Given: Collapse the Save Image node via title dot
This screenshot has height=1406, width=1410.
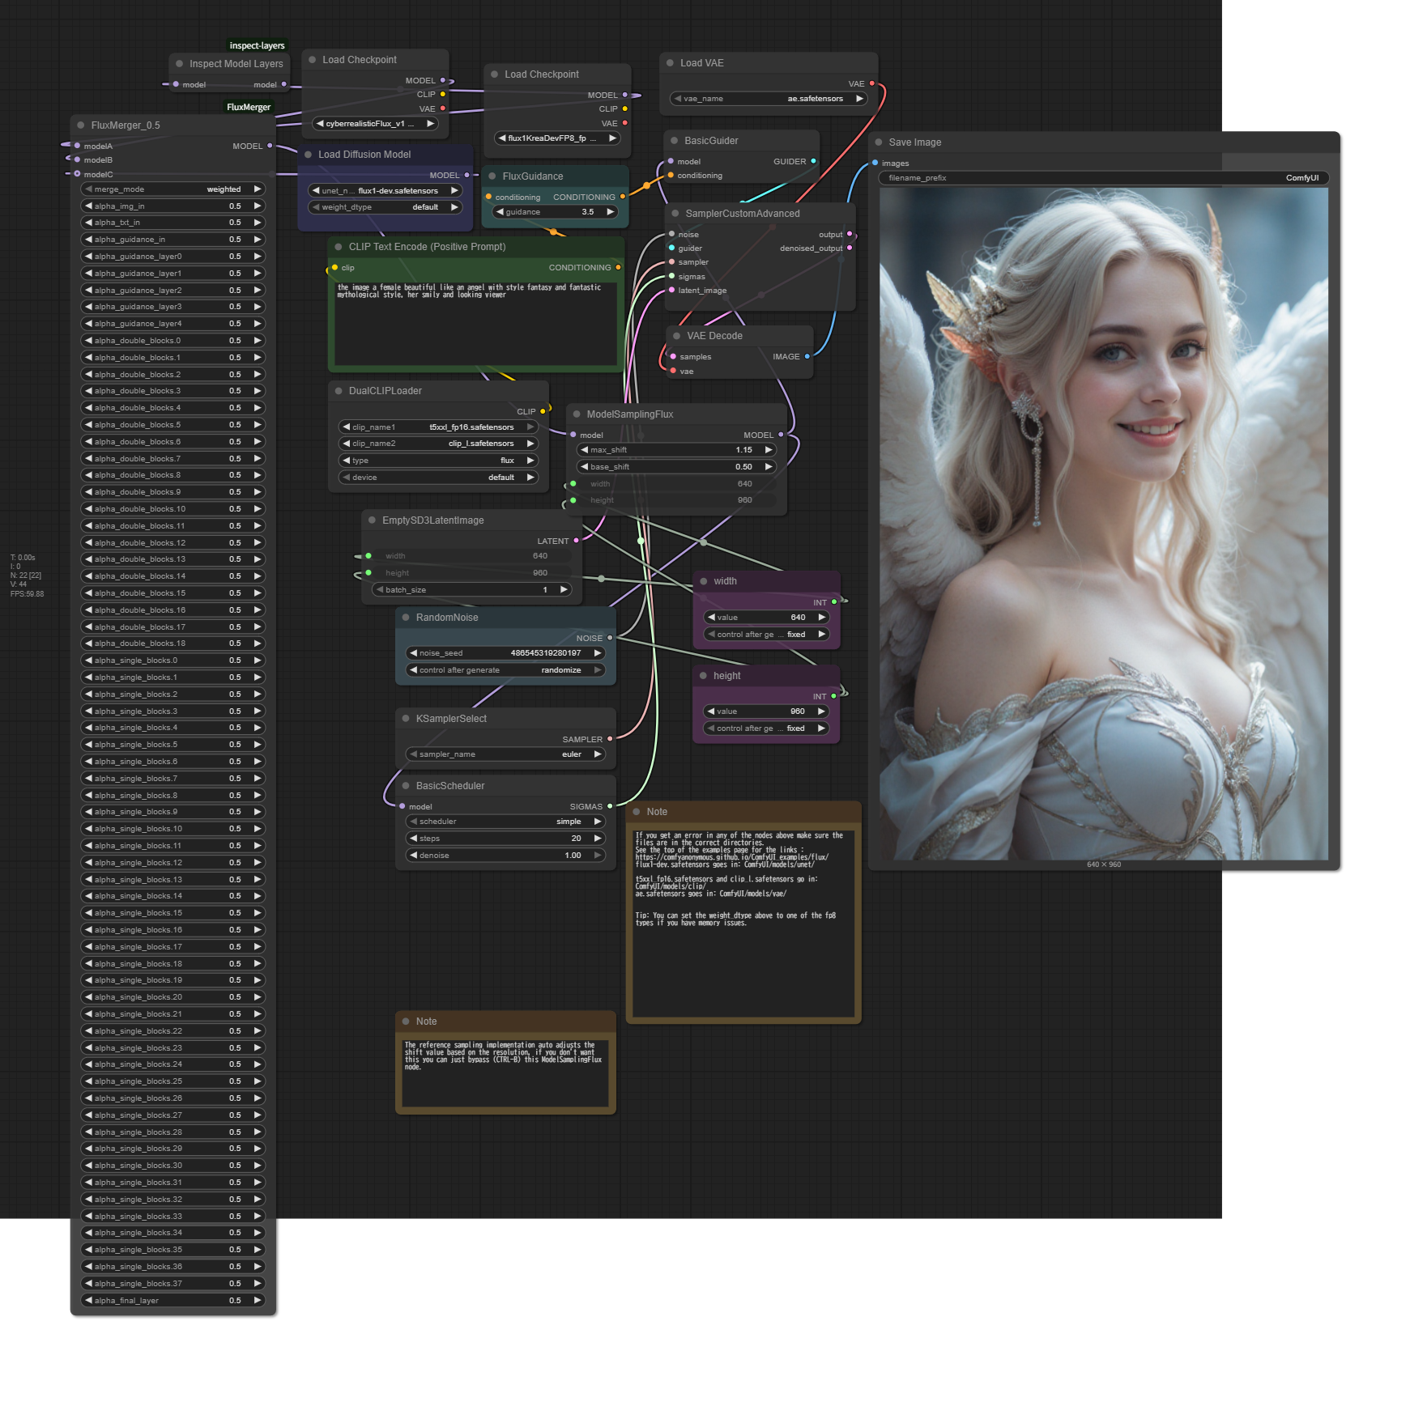Looking at the screenshot, I should (x=878, y=142).
